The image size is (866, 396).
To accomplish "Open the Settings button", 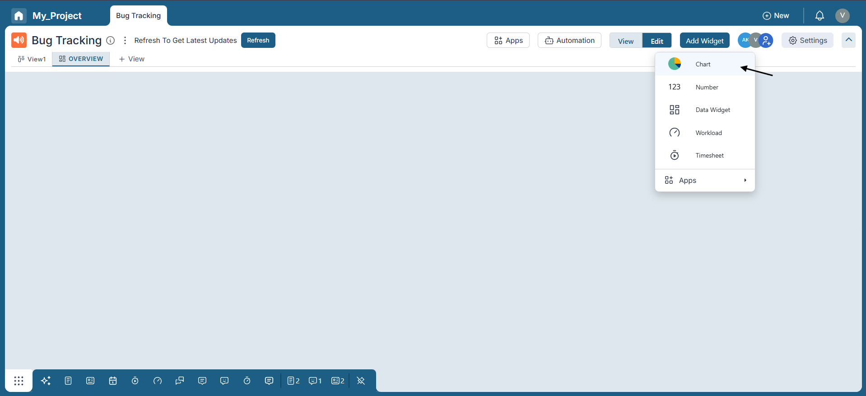I will 808,40.
